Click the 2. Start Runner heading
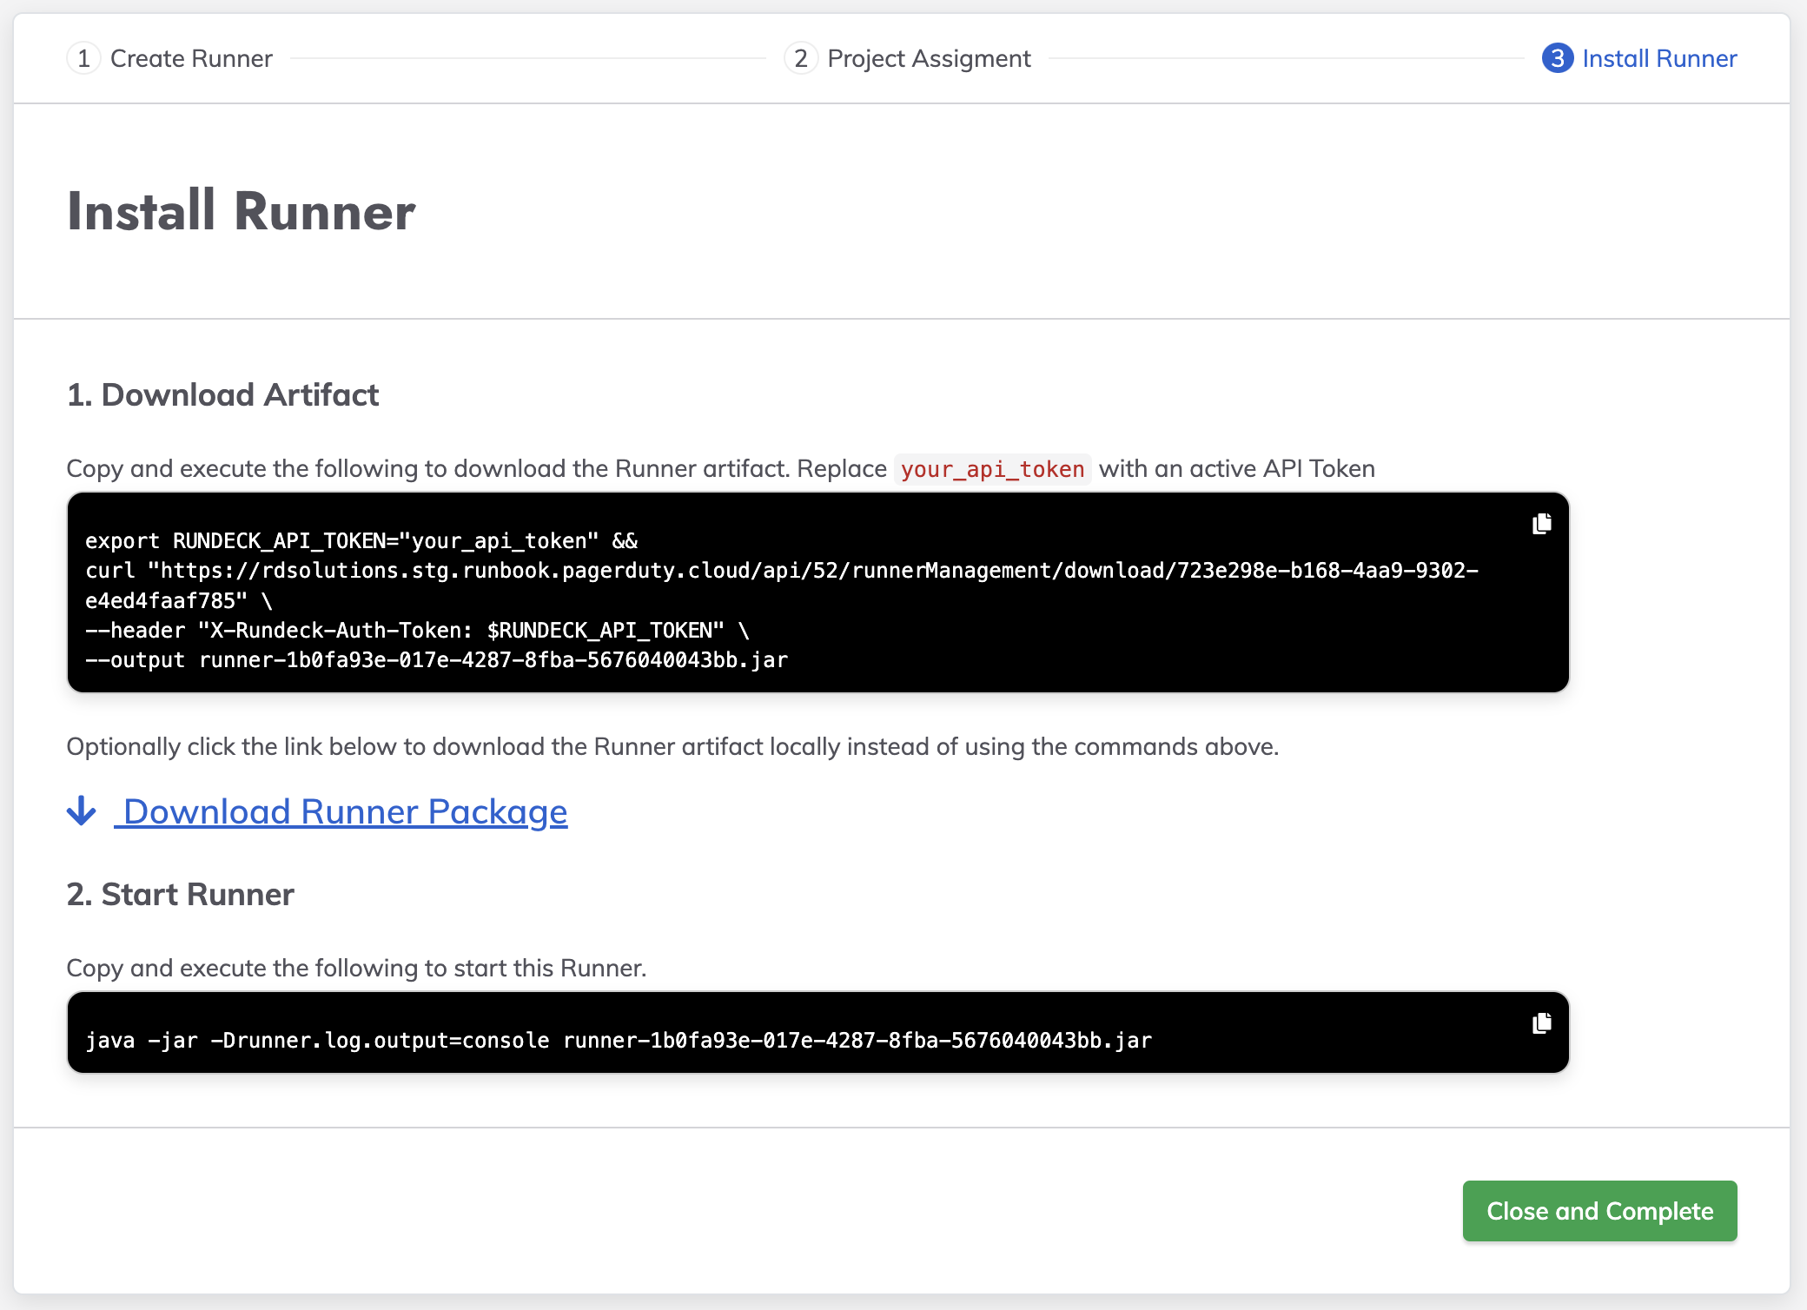Viewport: 1807px width, 1310px height. click(181, 895)
